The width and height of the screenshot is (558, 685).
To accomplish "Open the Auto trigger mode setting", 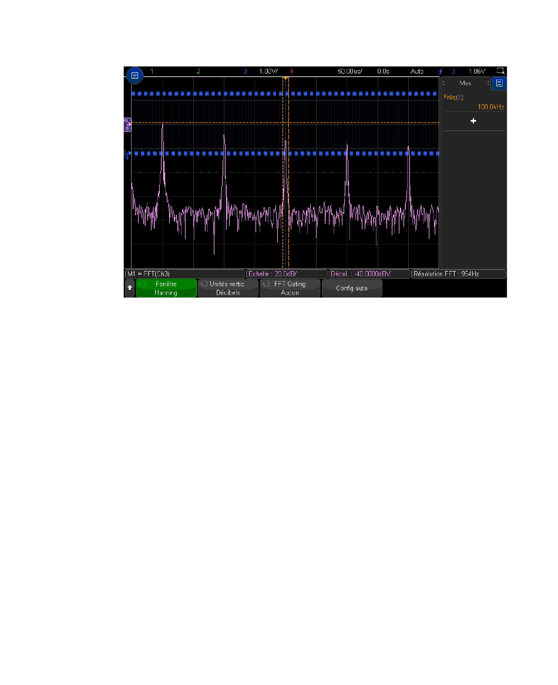I will [x=416, y=71].
